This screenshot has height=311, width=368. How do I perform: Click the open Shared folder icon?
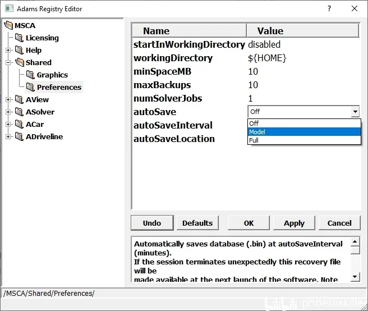[x=20, y=62]
